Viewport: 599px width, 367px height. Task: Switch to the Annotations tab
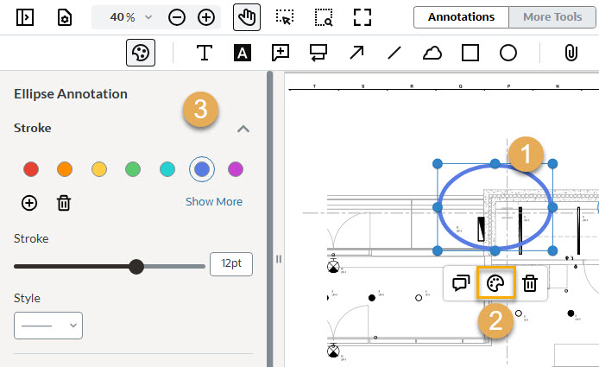click(x=461, y=16)
